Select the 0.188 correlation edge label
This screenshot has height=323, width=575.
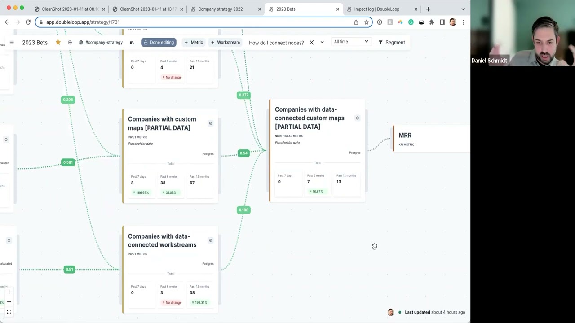coord(243,210)
